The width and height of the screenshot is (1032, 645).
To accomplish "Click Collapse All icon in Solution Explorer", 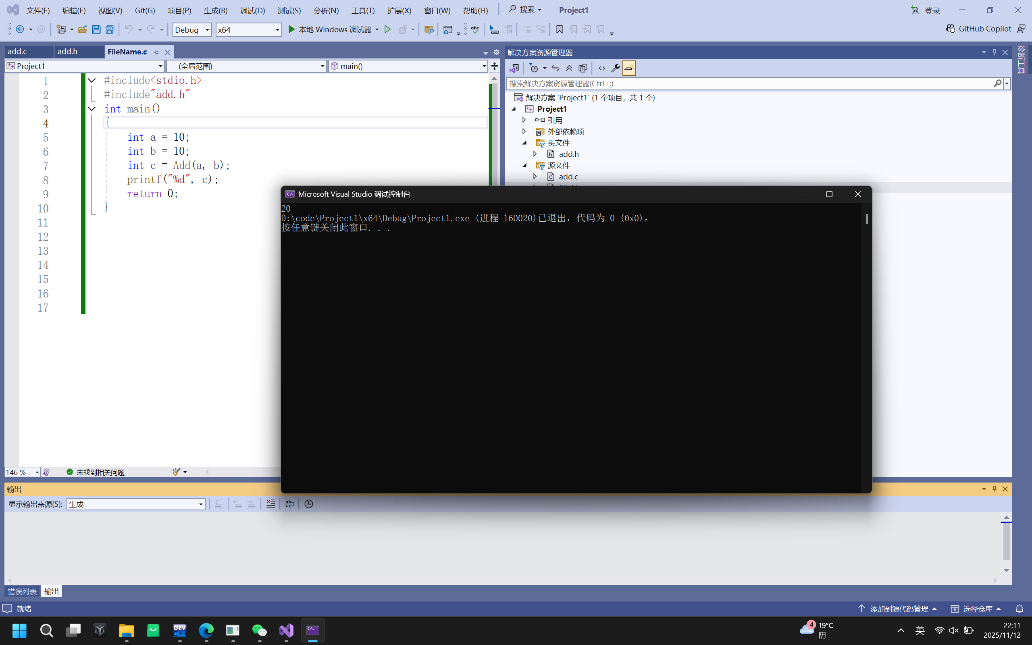I will pyautogui.click(x=569, y=68).
